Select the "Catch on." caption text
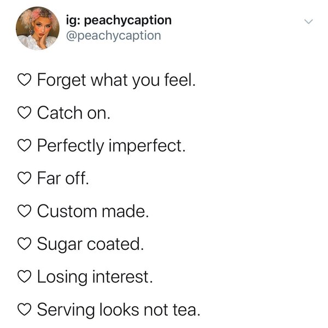Image resolution: width=328 pixels, height=328 pixels. coord(74,114)
